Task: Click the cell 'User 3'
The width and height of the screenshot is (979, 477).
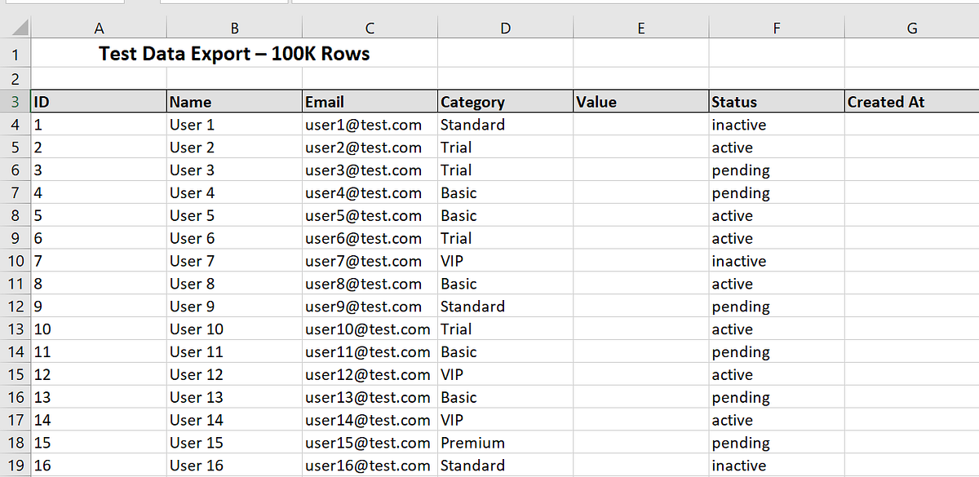Action: point(235,170)
